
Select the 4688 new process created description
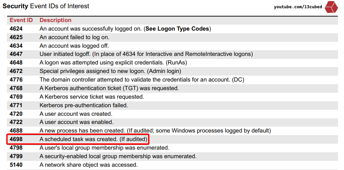(x=155, y=131)
